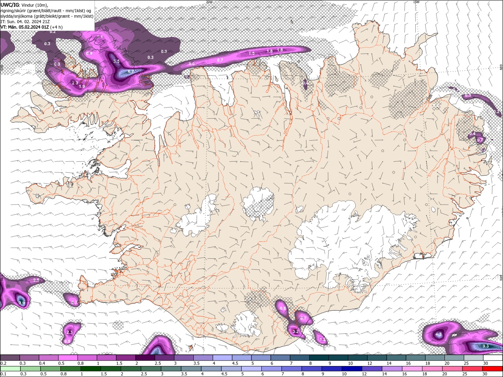Viewport: 503px width, 377px height.
Task: Click the 1.1 value on the map
Action: (100, 37)
